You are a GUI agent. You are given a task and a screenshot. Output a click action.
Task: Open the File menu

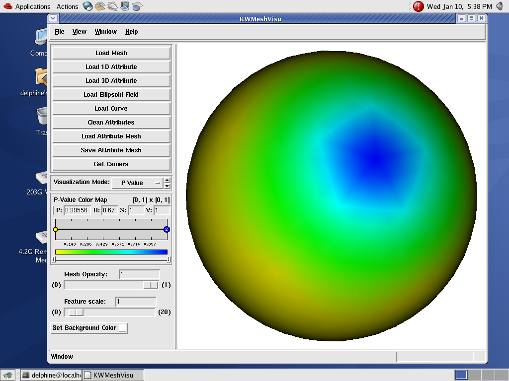(59, 32)
